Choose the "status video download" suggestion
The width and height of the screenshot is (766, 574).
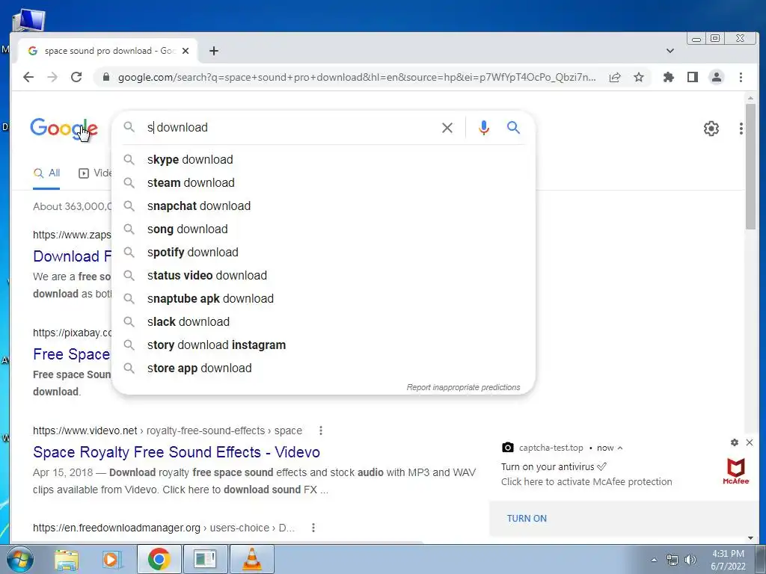tap(323, 275)
